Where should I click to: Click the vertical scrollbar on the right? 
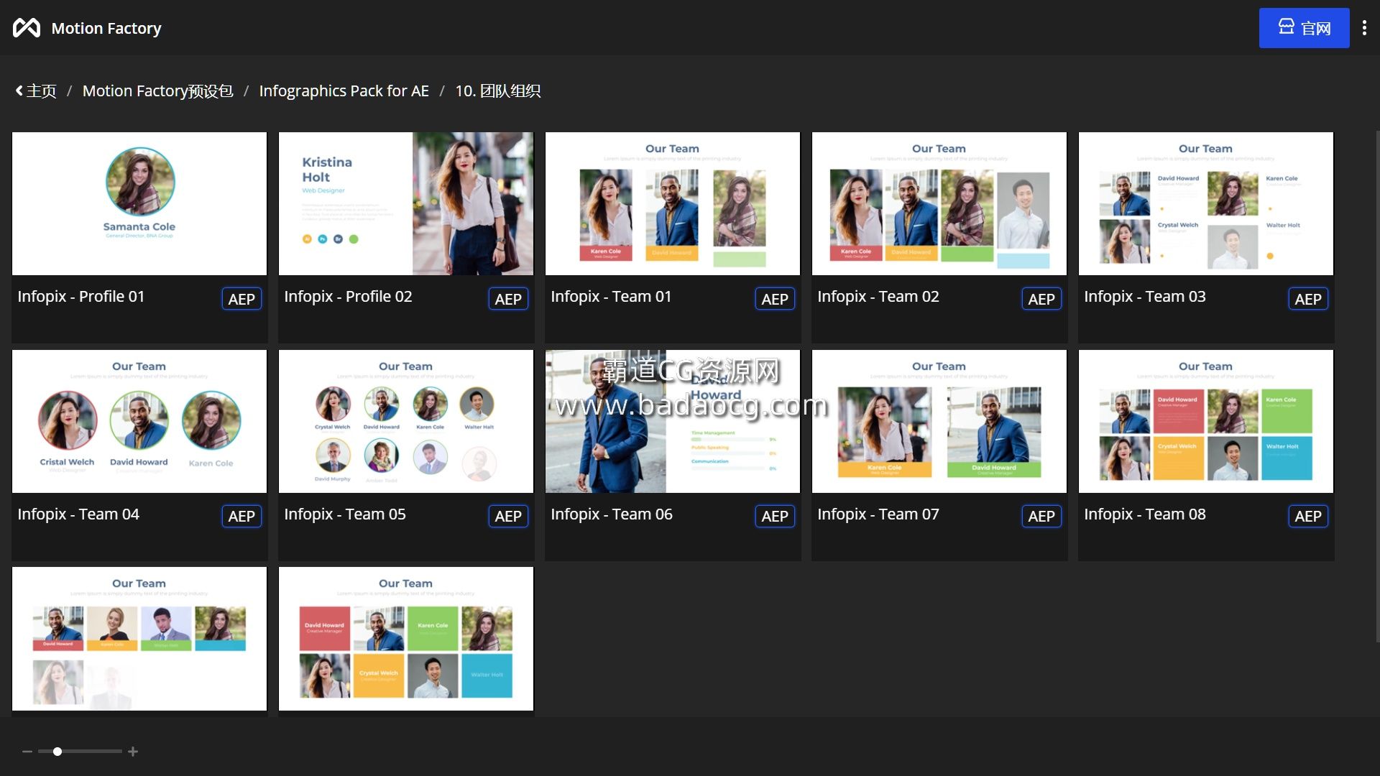(1377, 387)
